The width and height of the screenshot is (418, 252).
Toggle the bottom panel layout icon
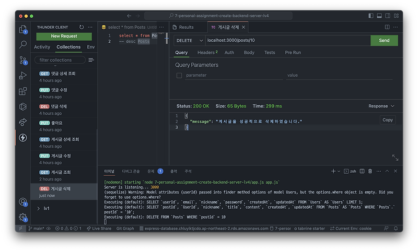tap(379, 16)
